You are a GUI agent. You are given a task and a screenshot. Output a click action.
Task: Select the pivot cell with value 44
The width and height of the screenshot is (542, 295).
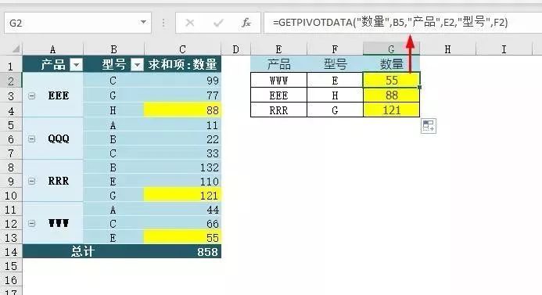coord(182,210)
